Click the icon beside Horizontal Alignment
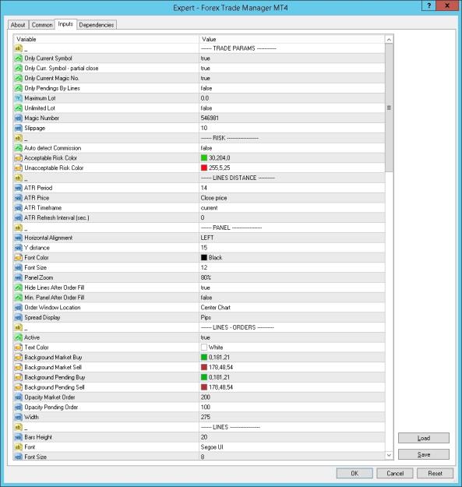This screenshot has height=487, width=462. (19, 238)
